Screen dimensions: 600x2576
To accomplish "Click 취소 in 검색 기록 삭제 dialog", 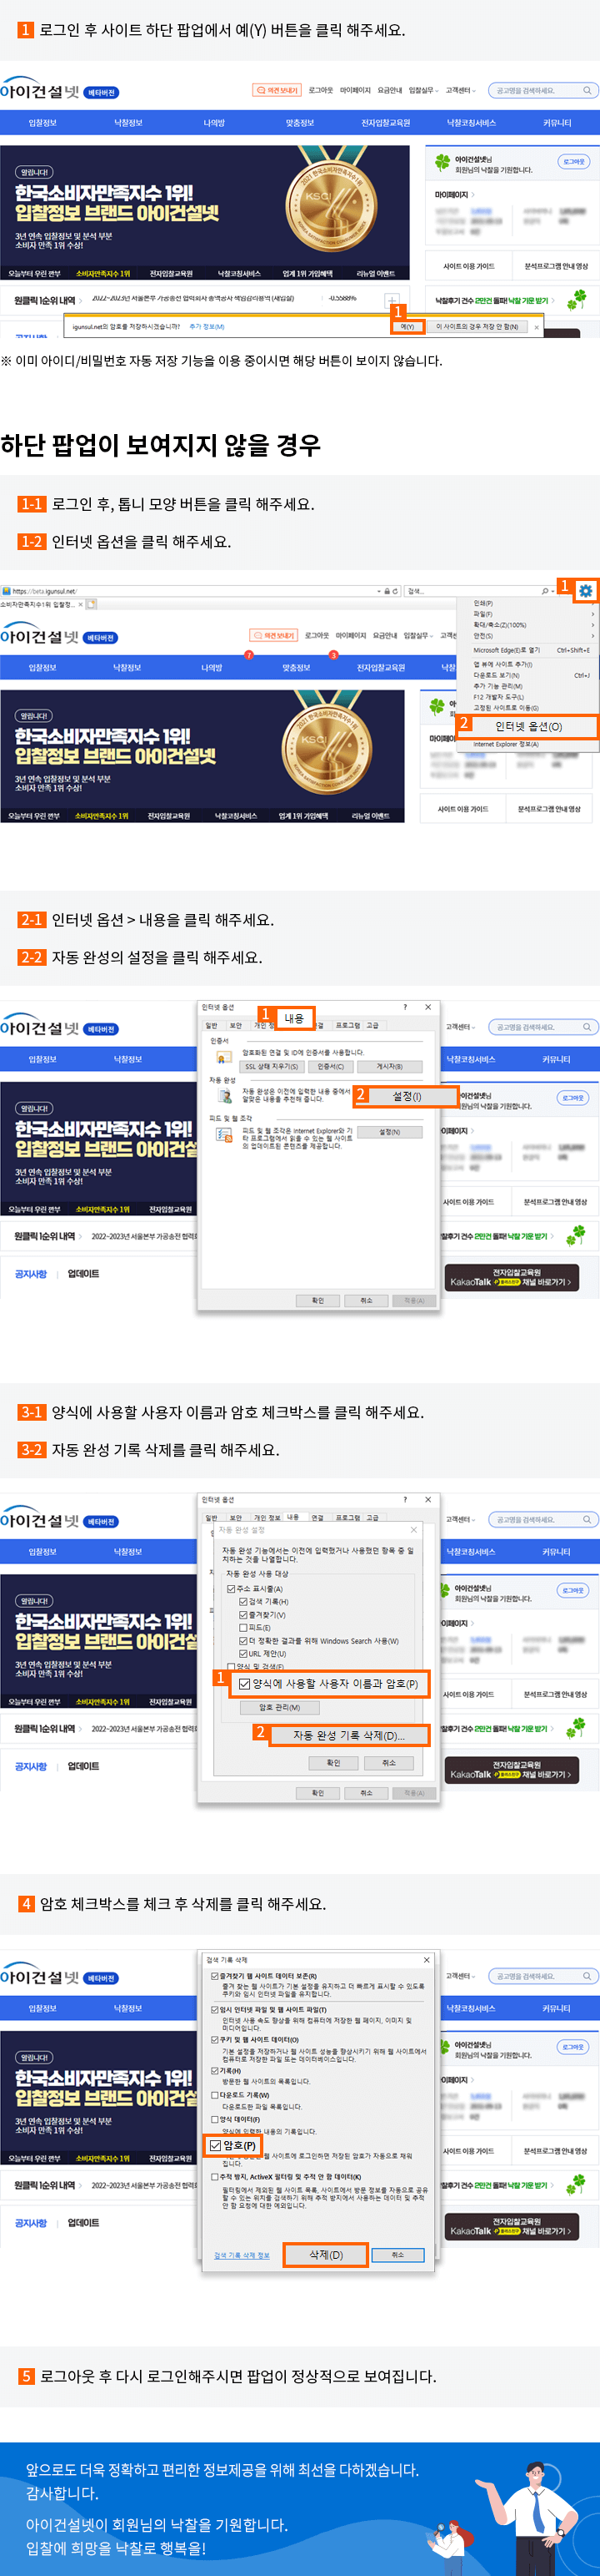I will click(398, 2255).
